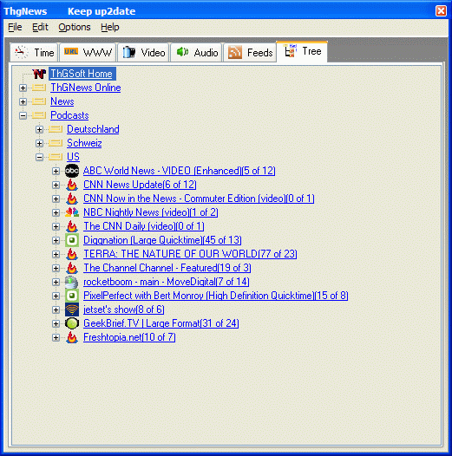Switch to the Feeds tab
Screen dimensions: 452x456
coord(250,52)
